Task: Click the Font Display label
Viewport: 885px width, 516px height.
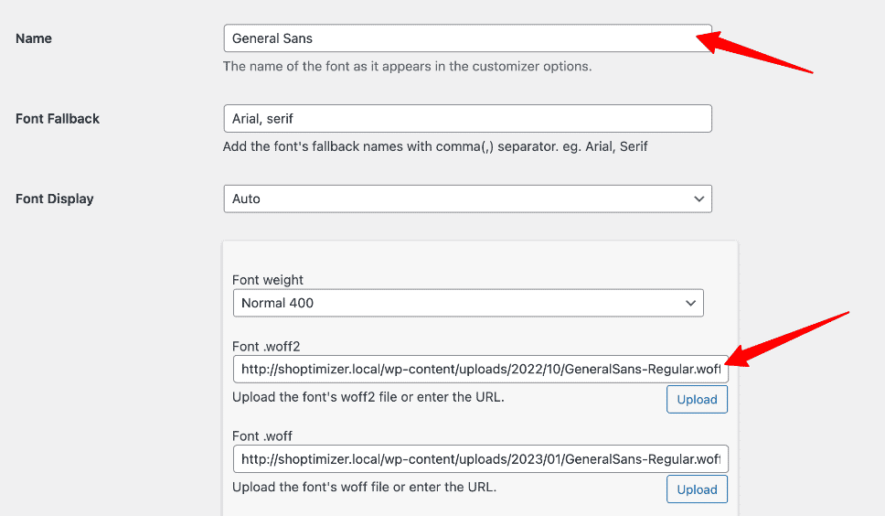Action: pyautogui.click(x=55, y=199)
